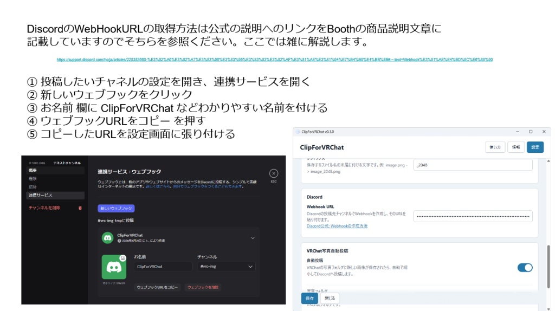Open the 設定 tab in ClipForVRChat
The width and height of the screenshot is (555, 311).
click(x=535, y=147)
